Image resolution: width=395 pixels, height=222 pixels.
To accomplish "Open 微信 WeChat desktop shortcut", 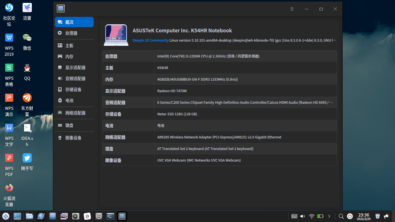I will pyautogui.click(x=27, y=42).
